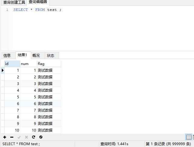Click the line number 1 in editor gutter
The height and width of the screenshot is (147, 194).
click(x=7, y=10)
